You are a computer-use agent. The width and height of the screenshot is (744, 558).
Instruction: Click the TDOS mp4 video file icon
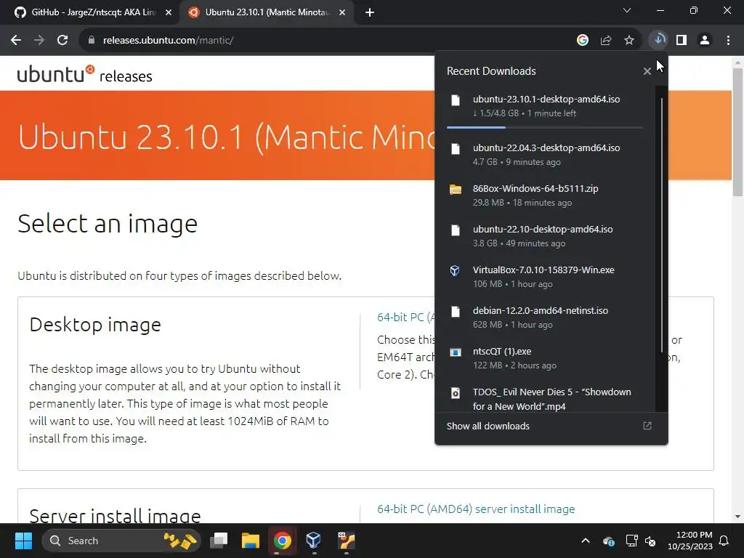pyautogui.click(x=455, y=393)
